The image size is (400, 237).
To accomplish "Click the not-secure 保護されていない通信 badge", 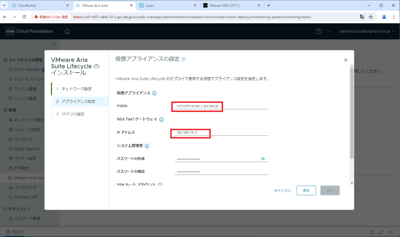I will pos(51,17).
